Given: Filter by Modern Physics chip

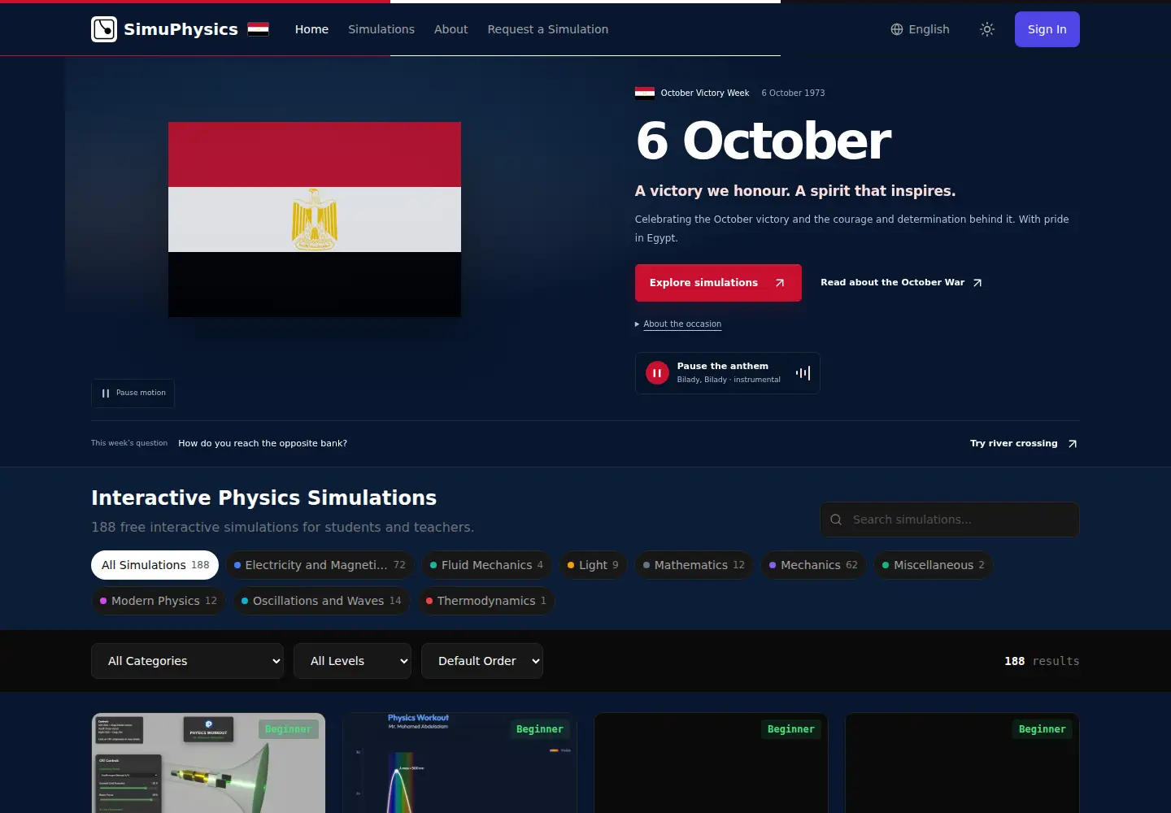Looking at the screenshot, I should [159, 601].
